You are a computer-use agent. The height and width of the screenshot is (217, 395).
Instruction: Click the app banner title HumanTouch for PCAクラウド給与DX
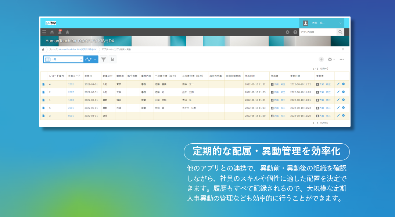coord(80,41)
